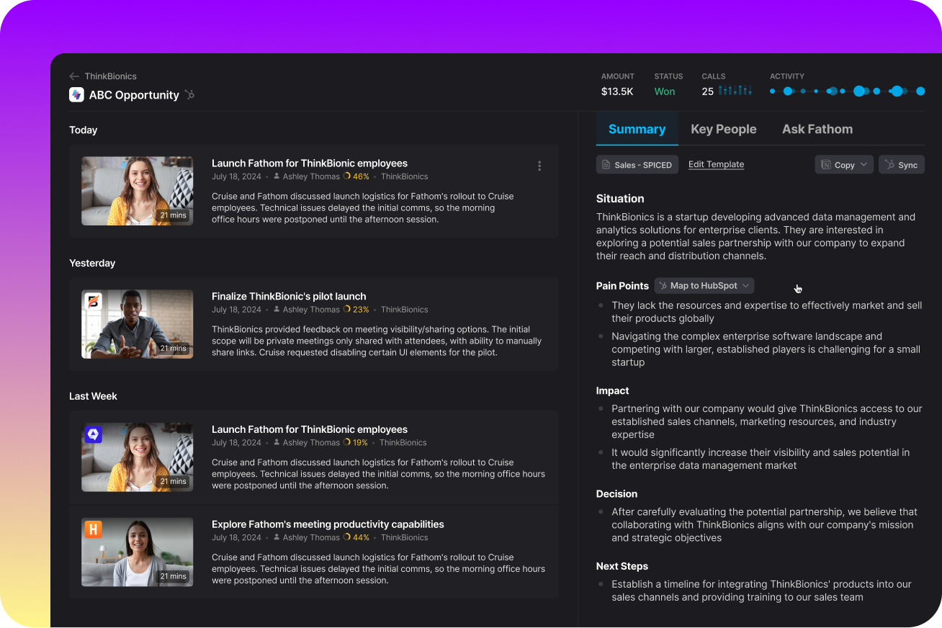The height and width of the screenshot is (628, 942).
Task: Click Ashley Thomas on Finalize pilot meeting
Action: [x=311, y=310]
